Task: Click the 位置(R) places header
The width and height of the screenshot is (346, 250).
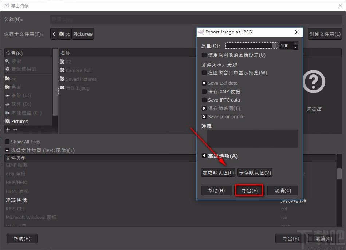Action: (28, 53)
